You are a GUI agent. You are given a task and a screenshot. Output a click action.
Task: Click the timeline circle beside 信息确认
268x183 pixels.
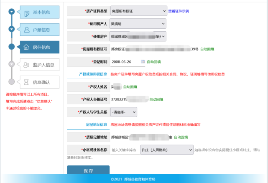12,82
